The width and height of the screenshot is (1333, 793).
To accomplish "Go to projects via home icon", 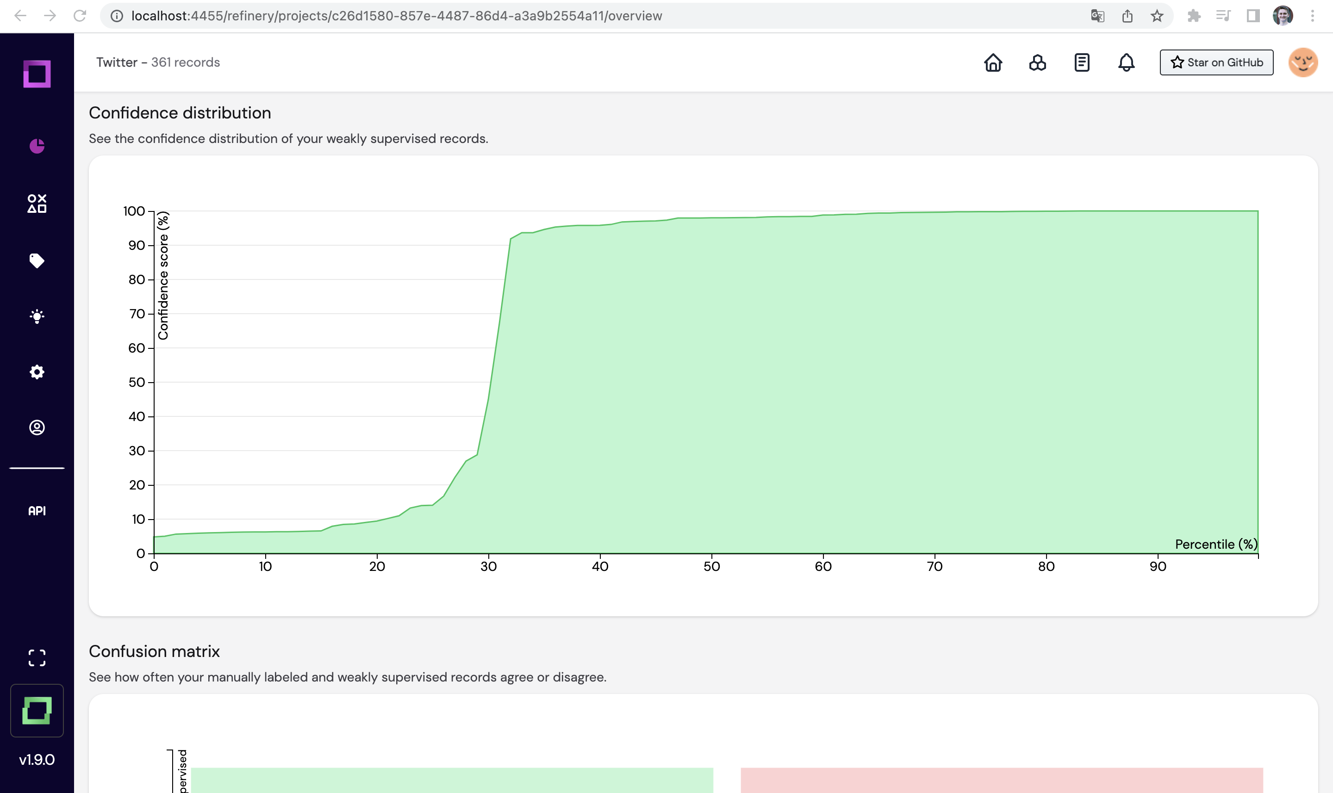I will (993, 62).
